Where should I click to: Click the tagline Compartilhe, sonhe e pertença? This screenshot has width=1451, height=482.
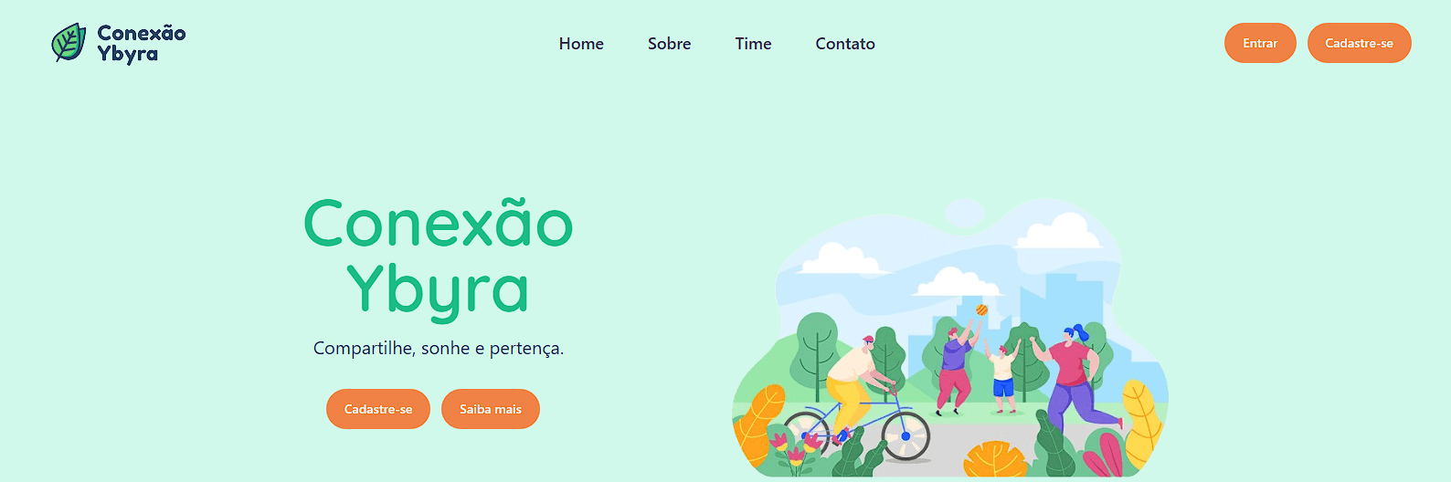tap(439, 348)
